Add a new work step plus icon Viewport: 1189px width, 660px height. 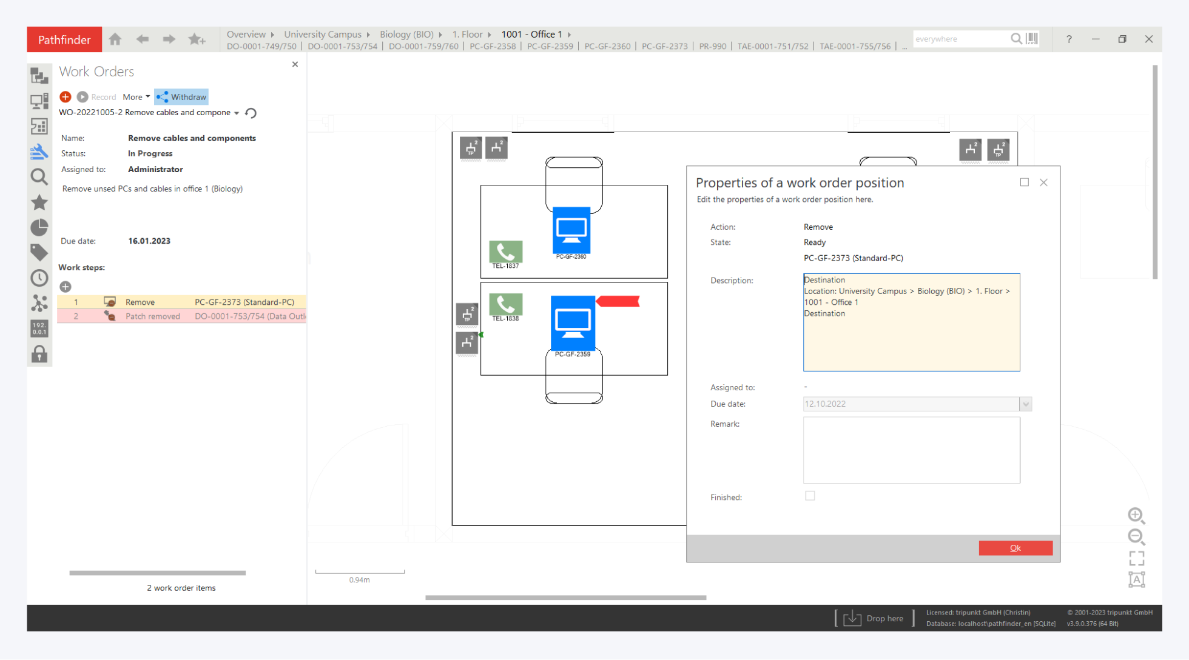point(66,287)
